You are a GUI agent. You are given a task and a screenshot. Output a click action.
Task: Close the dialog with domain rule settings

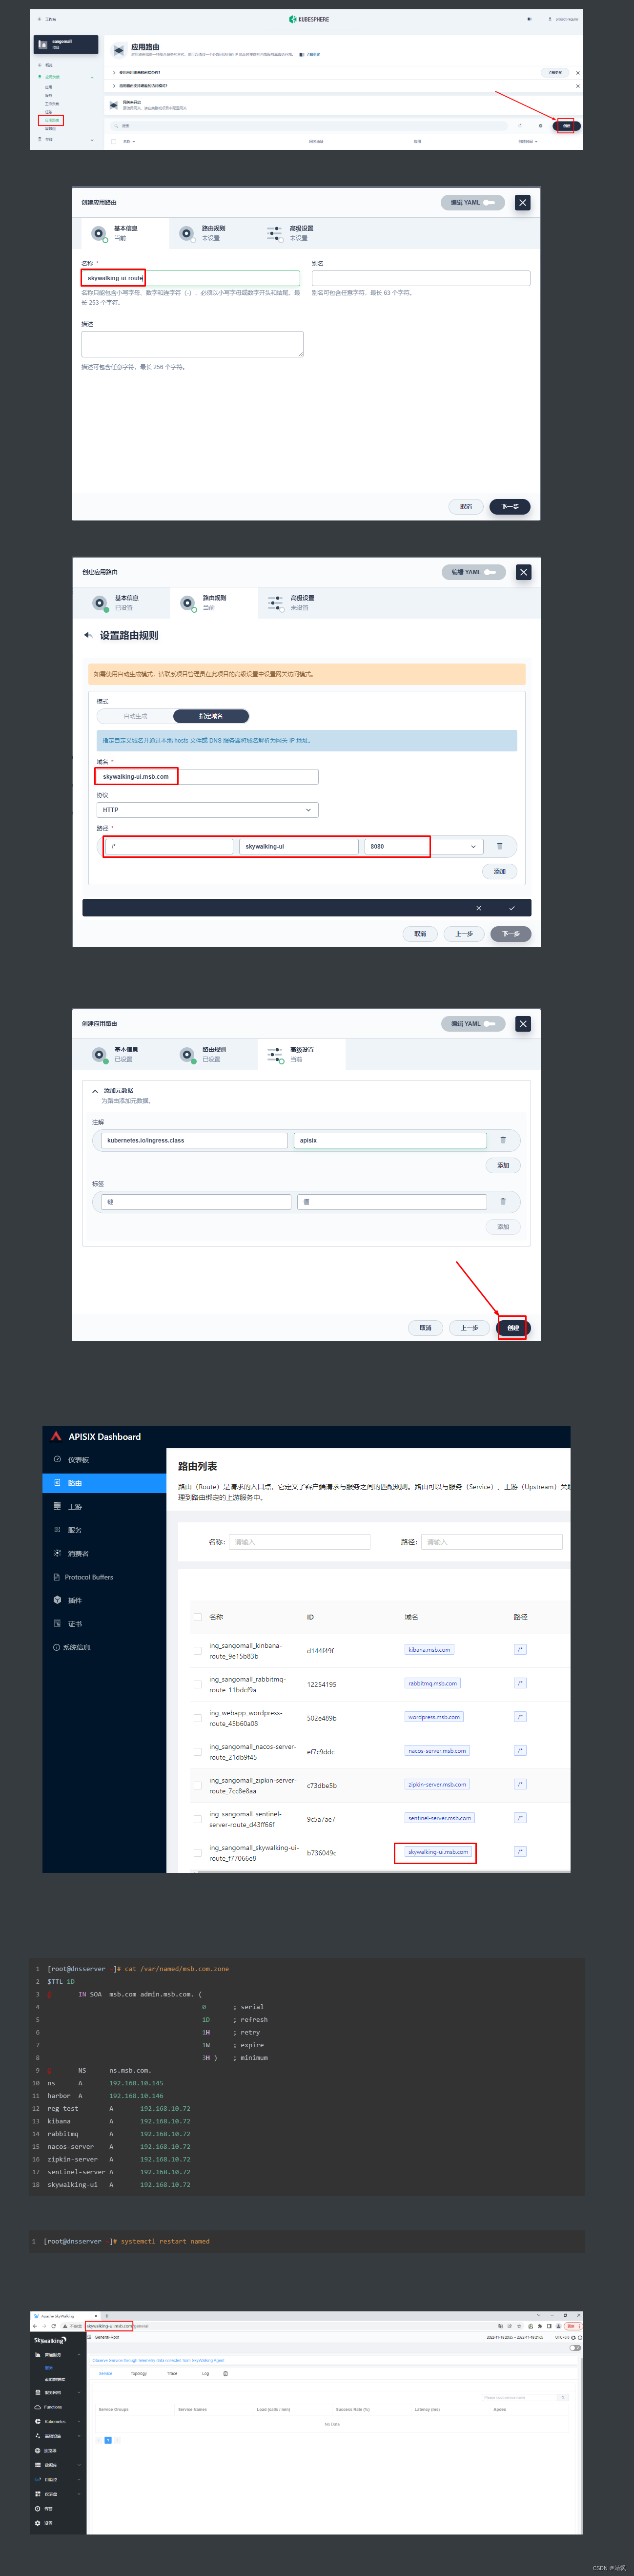click(523, 572)
